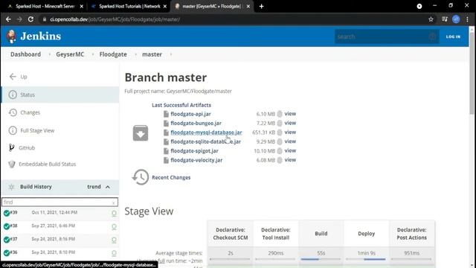Click the GitHub branch icon

point(12,147)
